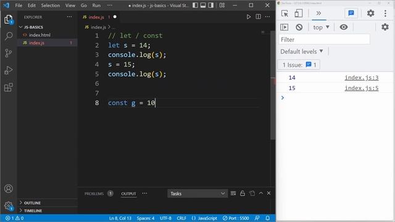Change line endings via CRLF

181,218
